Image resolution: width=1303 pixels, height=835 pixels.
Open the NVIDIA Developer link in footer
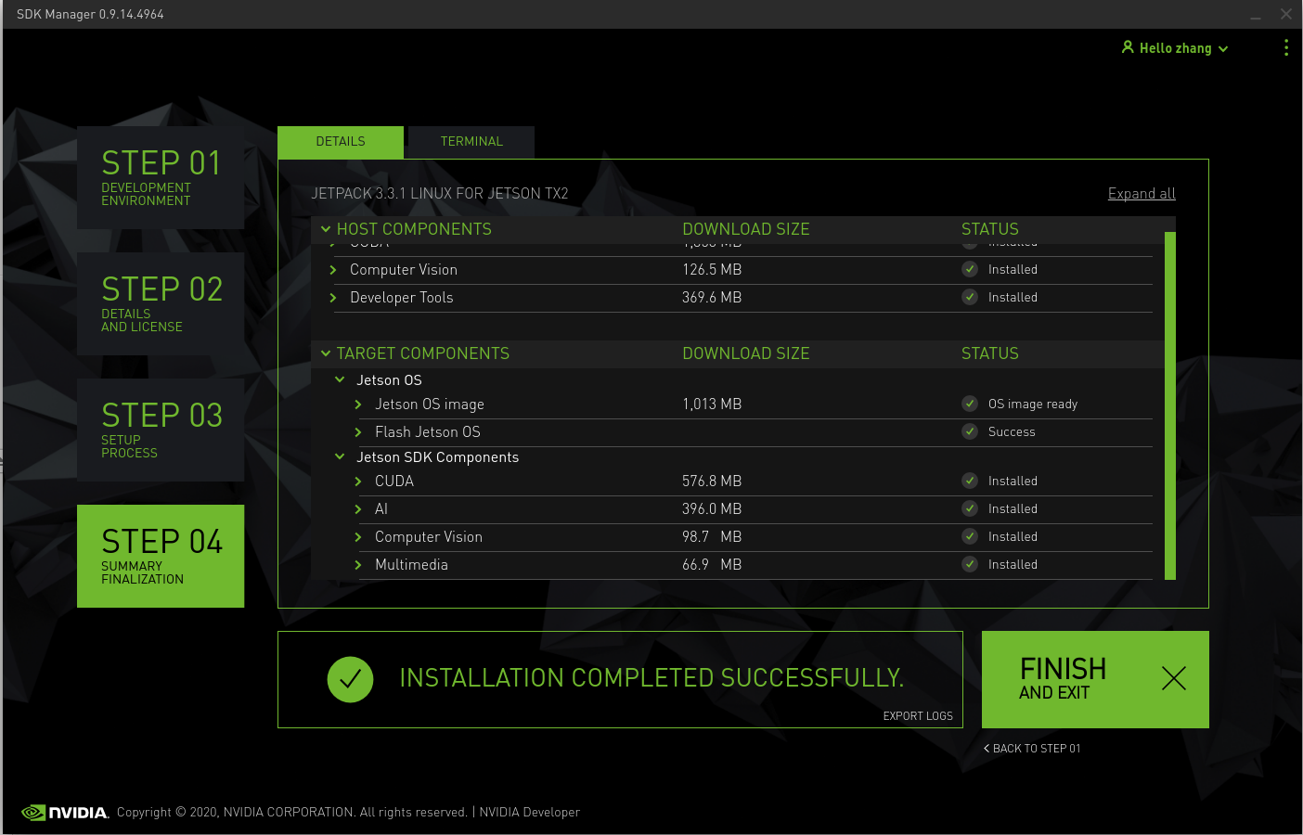[530, 813]
